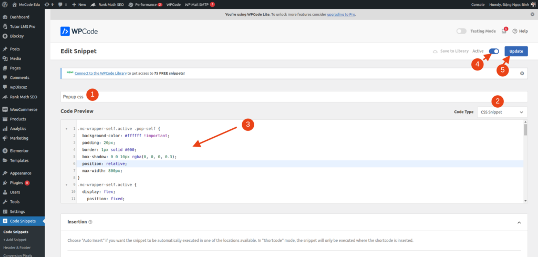Dismiss the WPCode Library notice
This screenshot has height=257, width=538.
click(522, 73)
